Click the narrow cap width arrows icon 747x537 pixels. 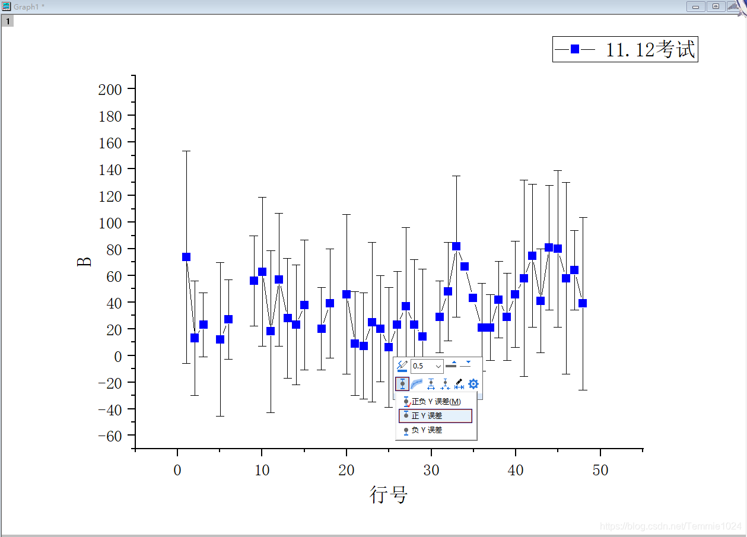[x=445, y=384]
